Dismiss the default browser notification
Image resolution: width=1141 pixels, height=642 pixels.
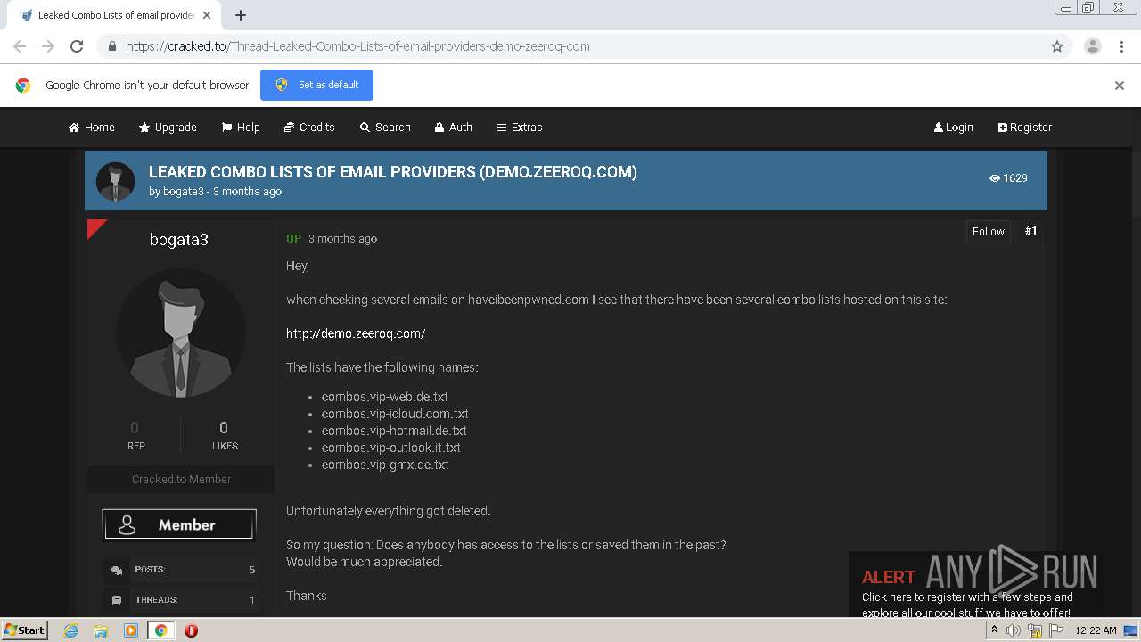click(x=1119, y=86)
